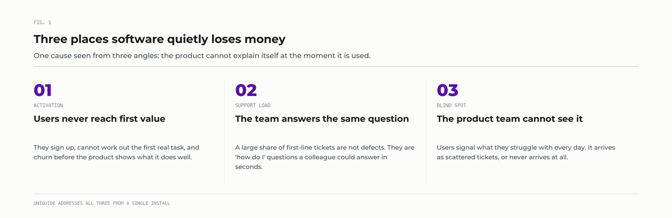Click the paragraph beginning 'Users signal'
672x218 pixels.
(526, 152)
